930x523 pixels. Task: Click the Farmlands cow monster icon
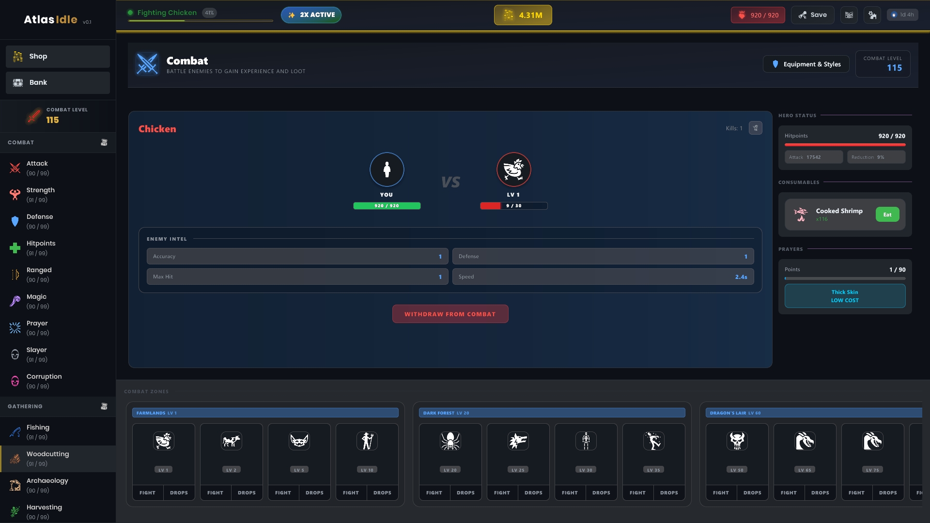[232, 441]
